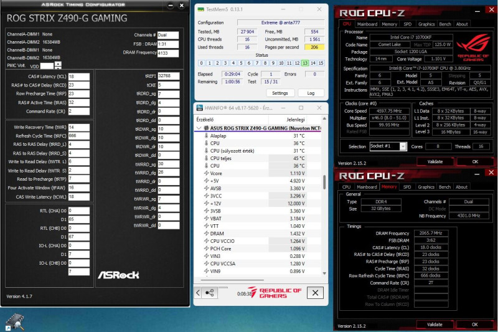This screenshot has width=498, height=332.
Task: Click the HWiNFO X stop button
Action: (315, 293)
